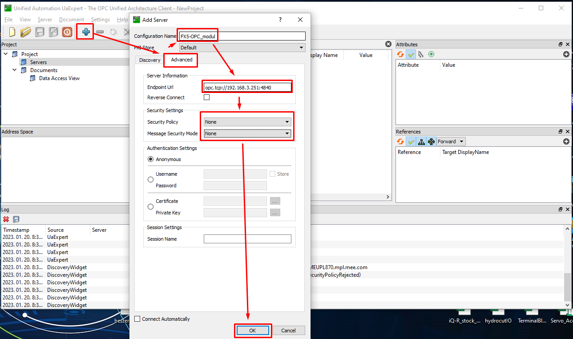This screenshot has width=573, height=339.
Task: Click the green target icon in Attributes
Action: 431,54
